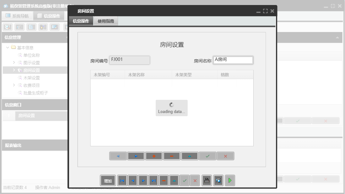
Task: Click the 增加 button
Action: 108,180
